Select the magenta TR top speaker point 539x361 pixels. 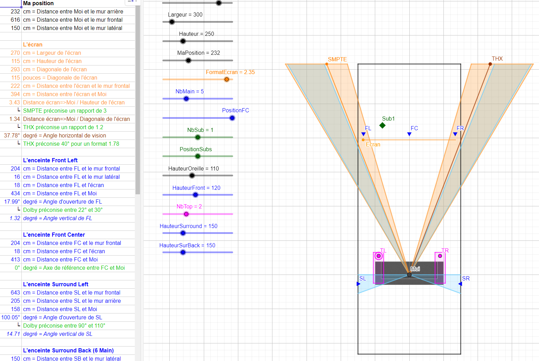(x=440, y=256)
